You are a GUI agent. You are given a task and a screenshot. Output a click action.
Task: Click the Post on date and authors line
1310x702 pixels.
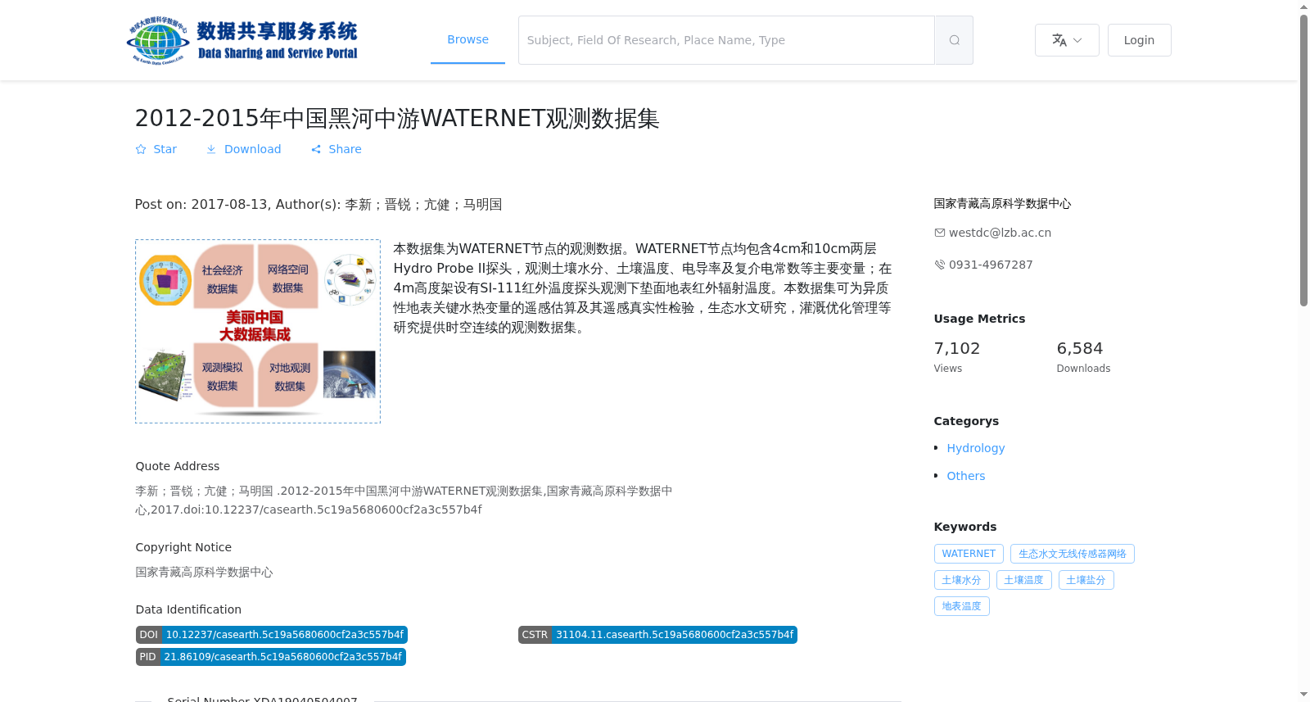tap(318, 204)
